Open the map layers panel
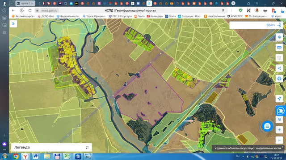This screenshot has height=160, width=286. (279, 37)
